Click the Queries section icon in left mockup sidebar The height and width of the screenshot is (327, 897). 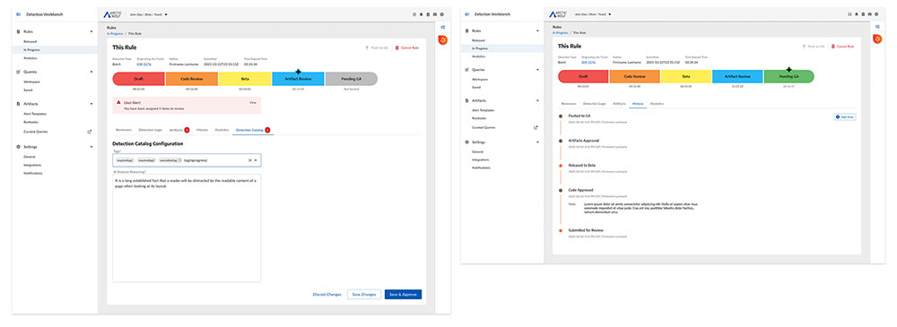[x=18, y=72]
